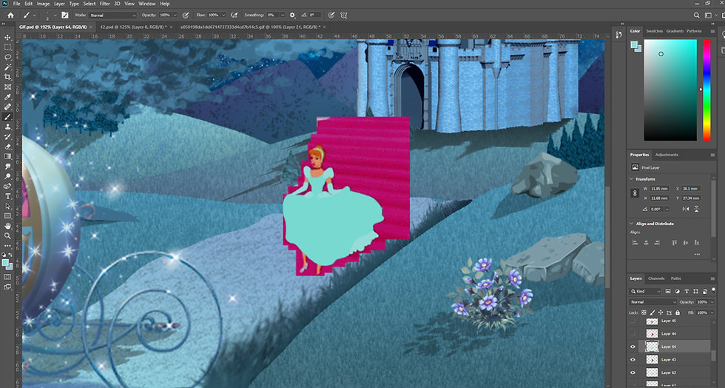Select the Eyedropper tool
This screenshot has width=725, height=388.
click(7, 97)
